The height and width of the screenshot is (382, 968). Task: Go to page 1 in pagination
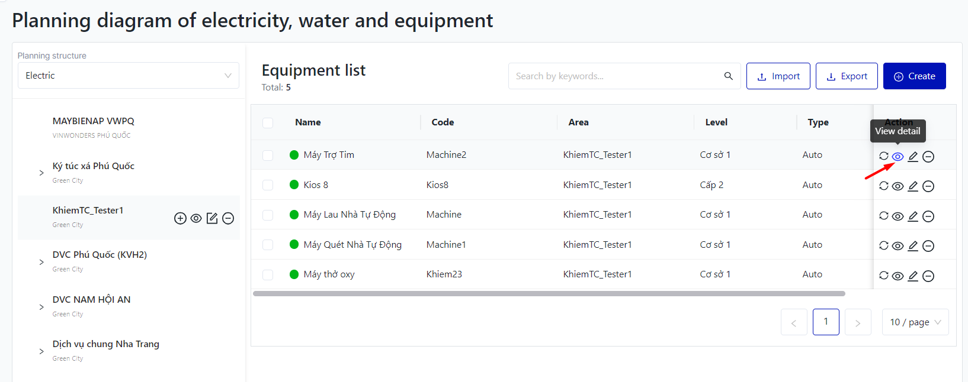(825, 322)
